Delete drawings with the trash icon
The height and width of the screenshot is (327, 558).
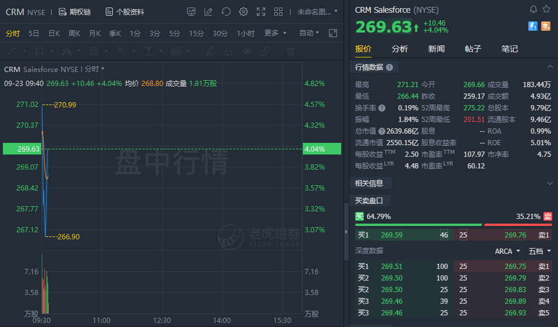click(291, 51)
